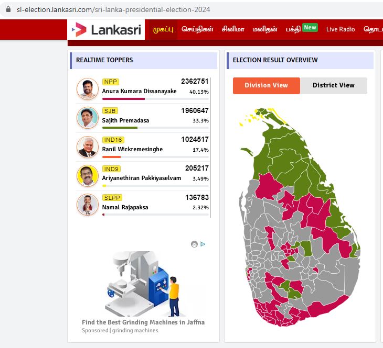Click the 17.4% vote share
The image size is (383, 348).
tap(200, 150)
